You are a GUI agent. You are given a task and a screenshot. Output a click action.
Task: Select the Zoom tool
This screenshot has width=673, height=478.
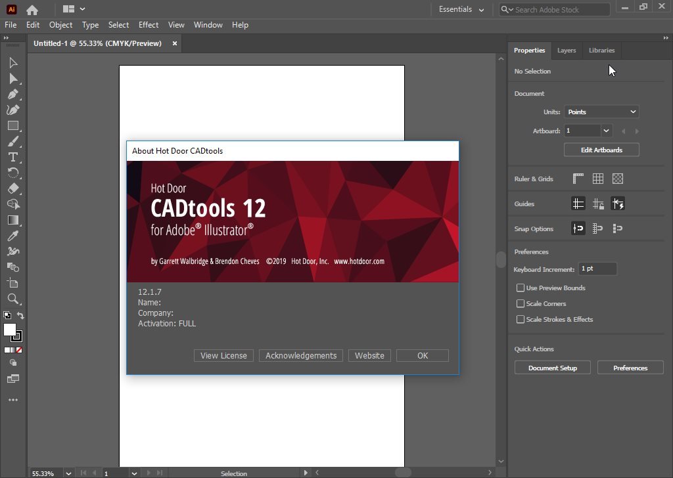(x=13, y=299)
